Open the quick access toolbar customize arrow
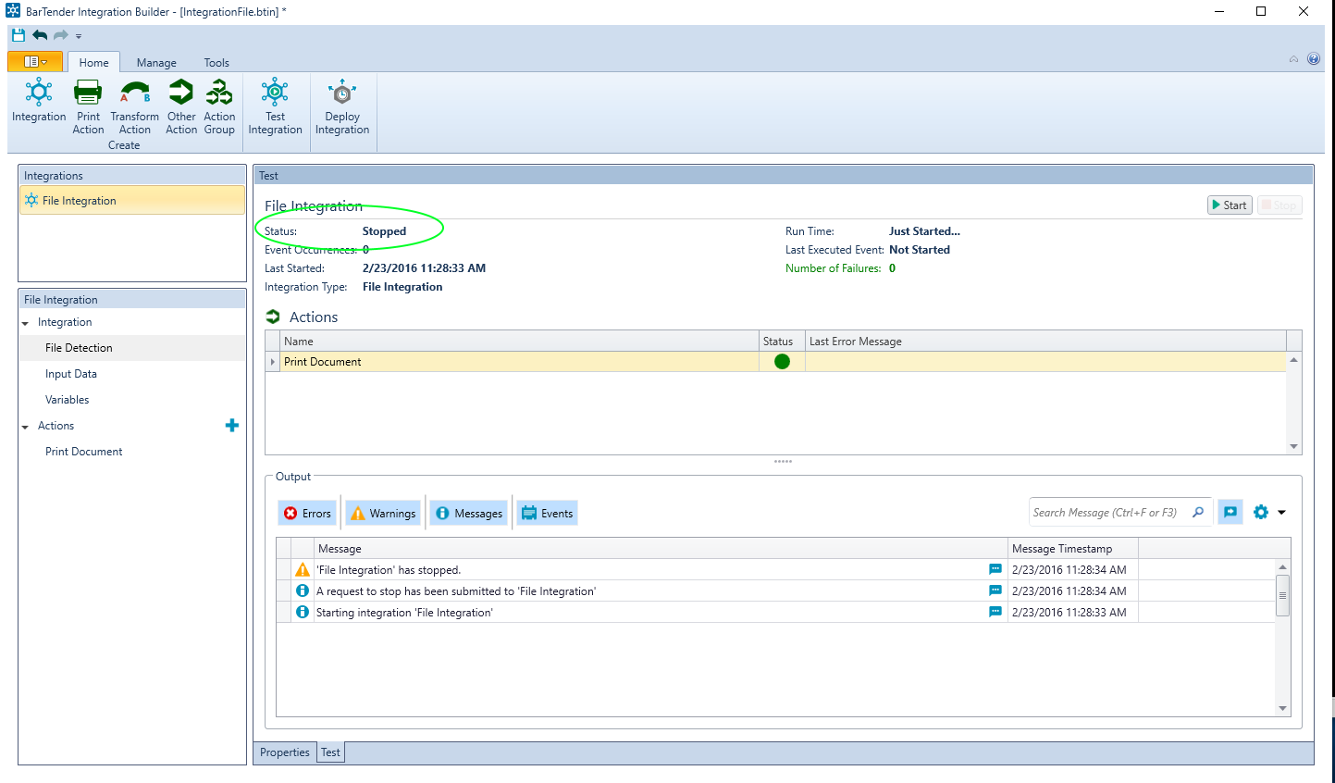Viewport: 1335px width, 783px height. [79, 36]
